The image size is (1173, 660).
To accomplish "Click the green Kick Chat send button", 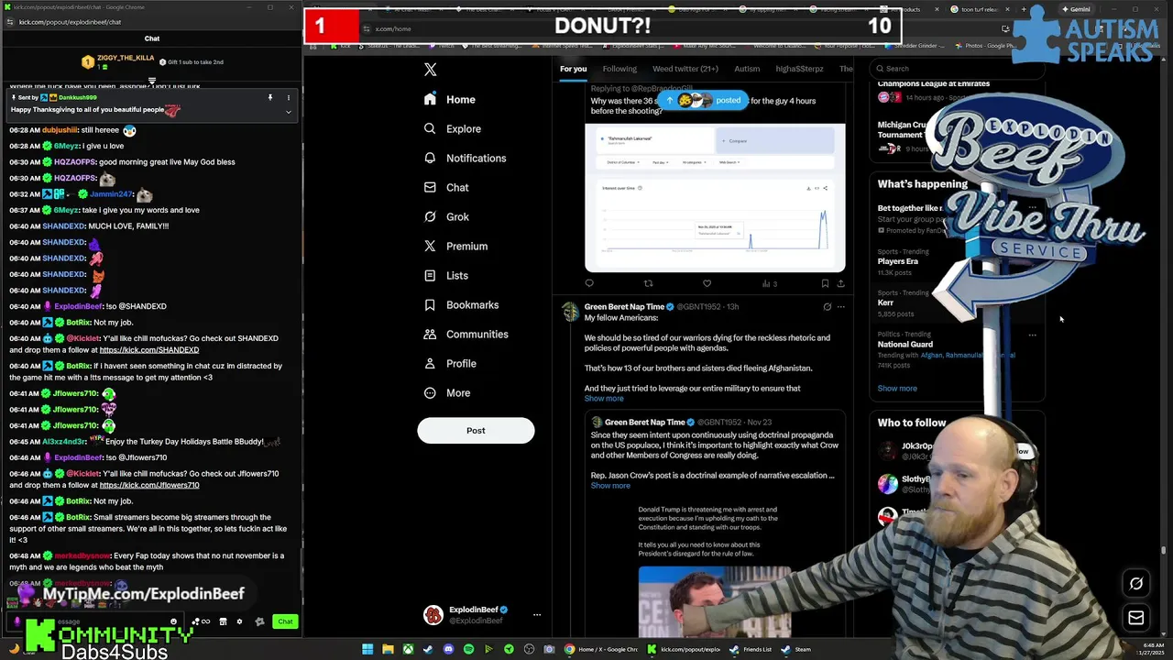I will pos(285,621).
